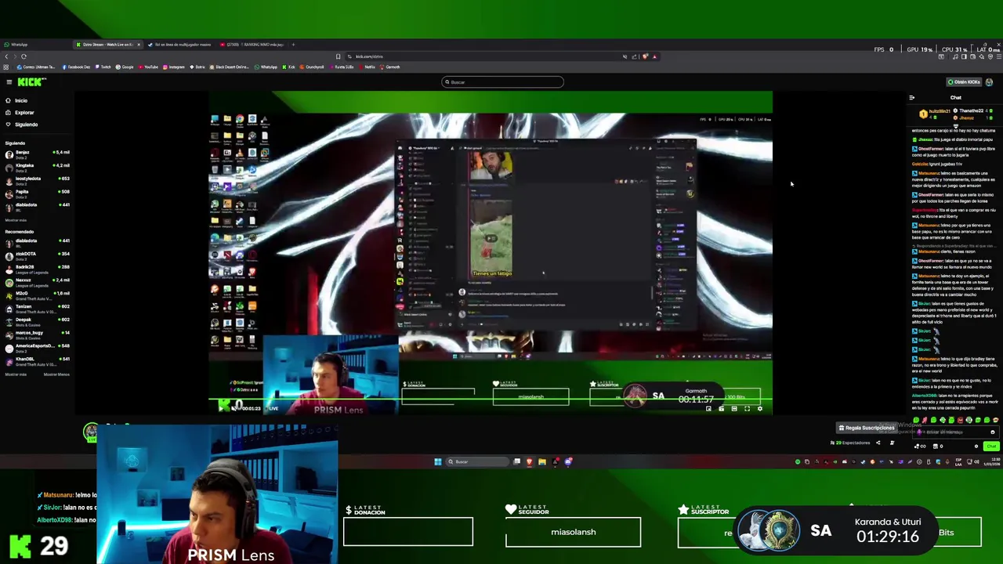1003x564 pixels.
Task: Open the Kick hamburger menu
Action: coord(9,82)
